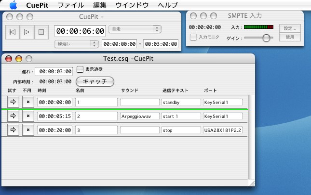
Task: Open the ウインドウ menu
Action: [x=132, y=5]
